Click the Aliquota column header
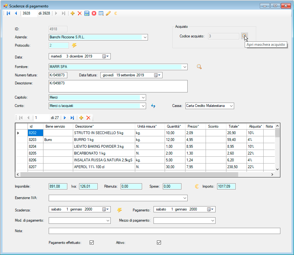The width and height of the screenshot is (294, 255). [255, 126]
